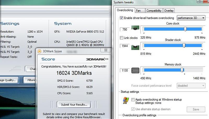209x119 pixels.
Task: Close the 3DMark Score dialog
Action: [106, 50]
